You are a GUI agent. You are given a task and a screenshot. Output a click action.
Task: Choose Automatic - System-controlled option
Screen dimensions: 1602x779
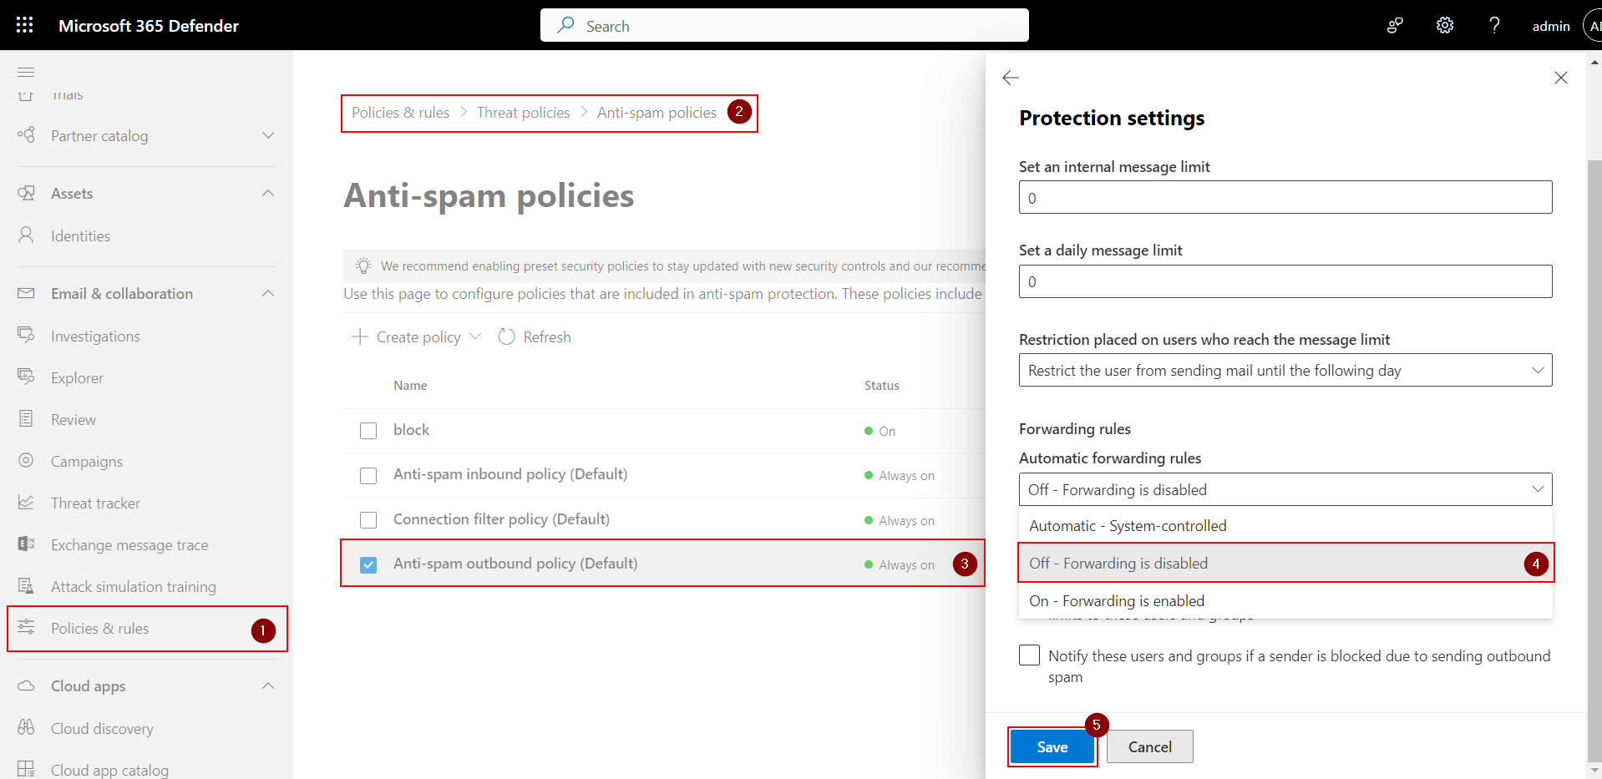pos(1128,526)
